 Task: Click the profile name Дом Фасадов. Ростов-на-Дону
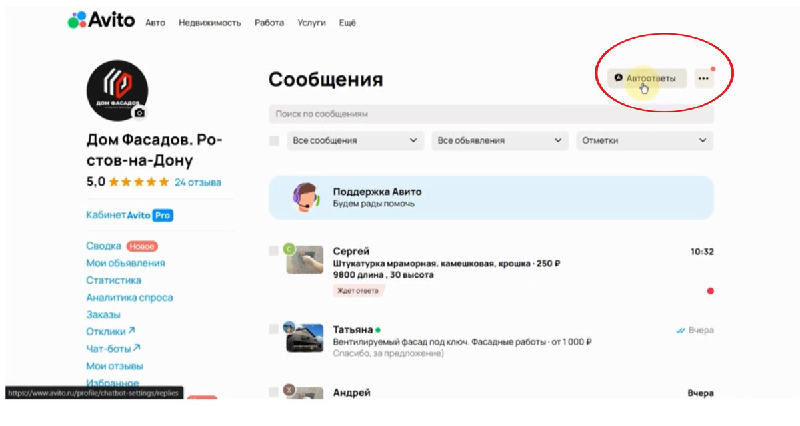(x=155, y=150)
